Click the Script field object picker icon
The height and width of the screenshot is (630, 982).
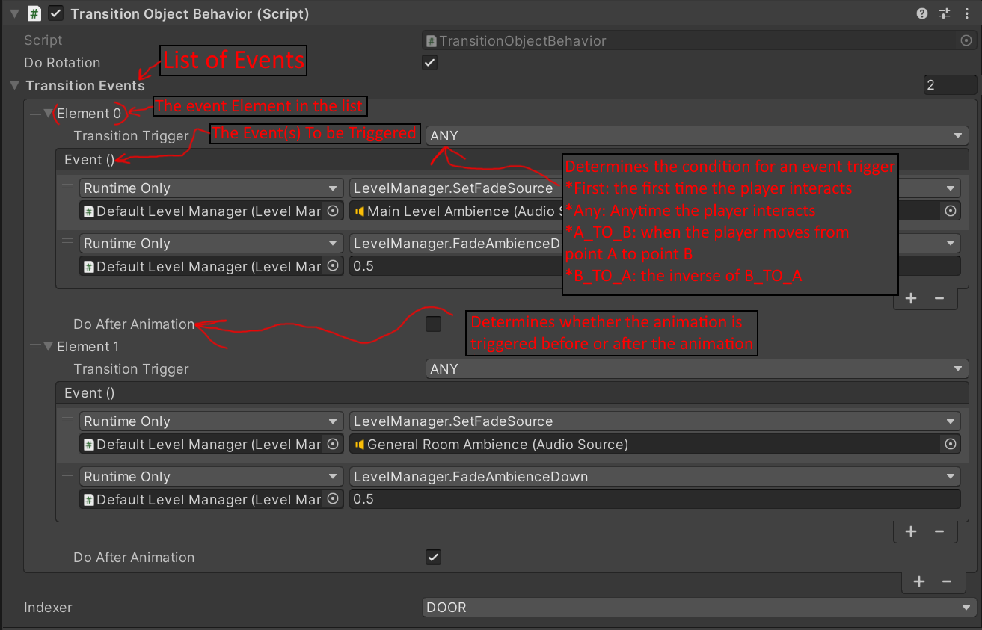(x=966, y=41)
